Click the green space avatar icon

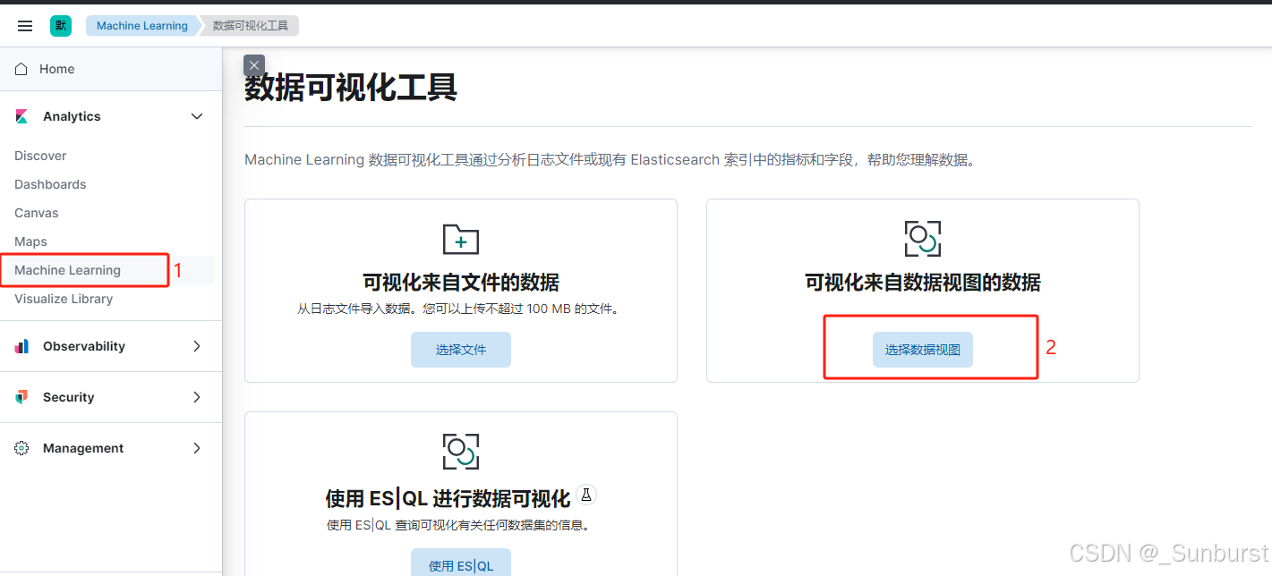coord(61,26)
